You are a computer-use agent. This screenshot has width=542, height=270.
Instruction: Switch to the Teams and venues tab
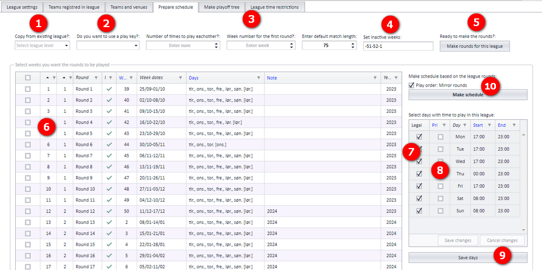[x=129, y=7]
